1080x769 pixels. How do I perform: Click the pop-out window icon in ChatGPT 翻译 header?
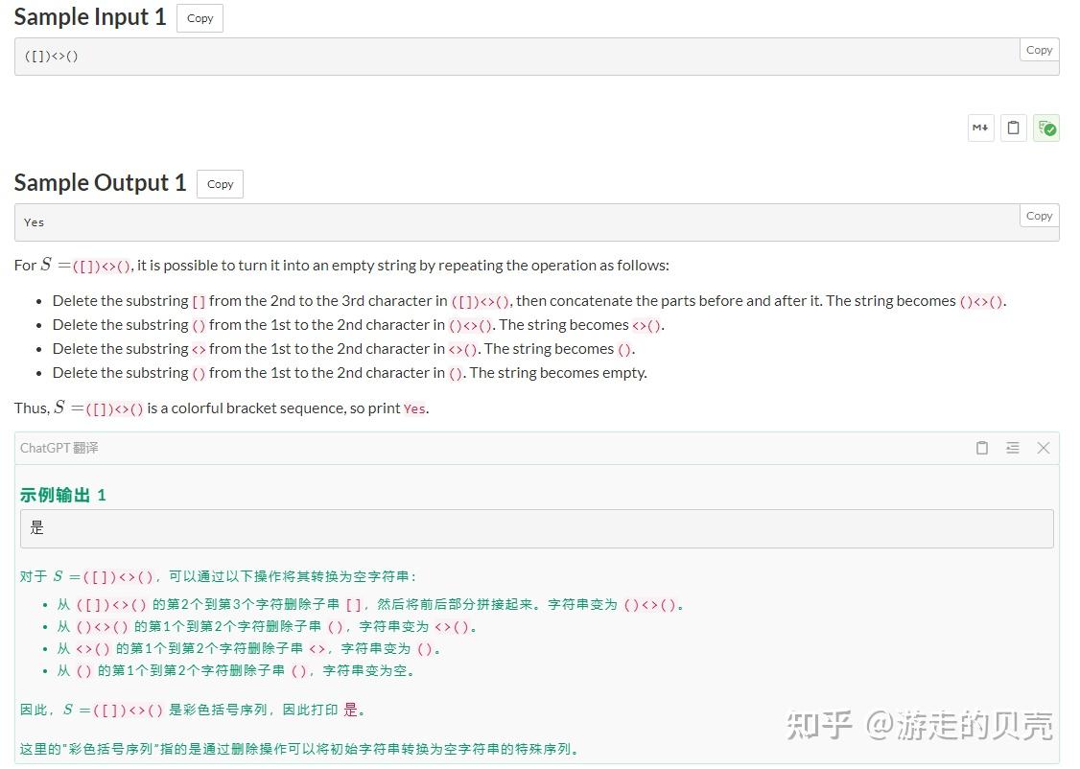pos(981,448)
